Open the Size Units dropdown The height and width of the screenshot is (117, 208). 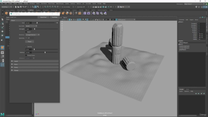[31, 26]
